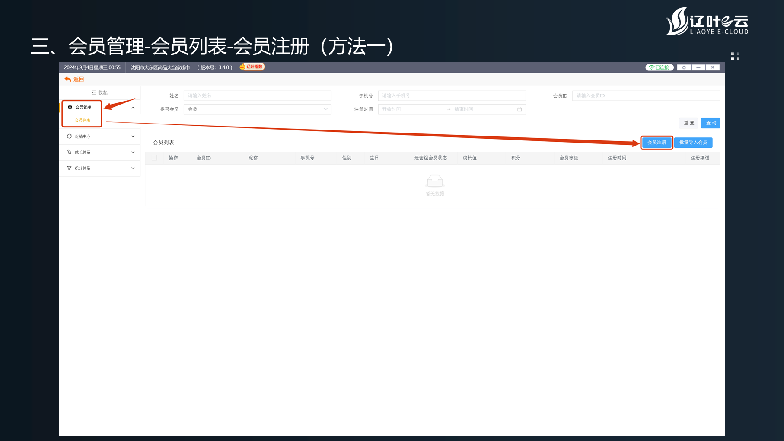Expand the 促销中心 chevron
Screen dimensions: 784x441
(x=133, y=136)
